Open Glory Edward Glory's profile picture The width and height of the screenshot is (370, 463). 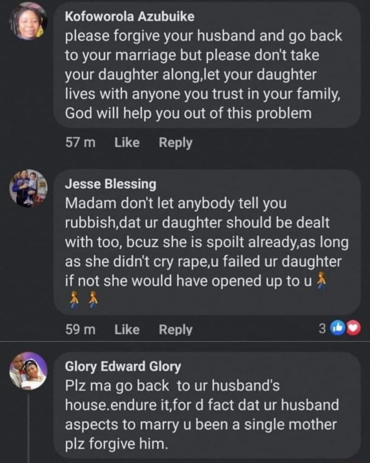(x=28, y=371)
